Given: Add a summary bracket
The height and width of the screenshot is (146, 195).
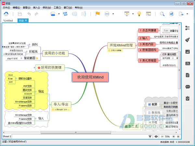Looking at the screenshot, I should [x=84, y=14].
